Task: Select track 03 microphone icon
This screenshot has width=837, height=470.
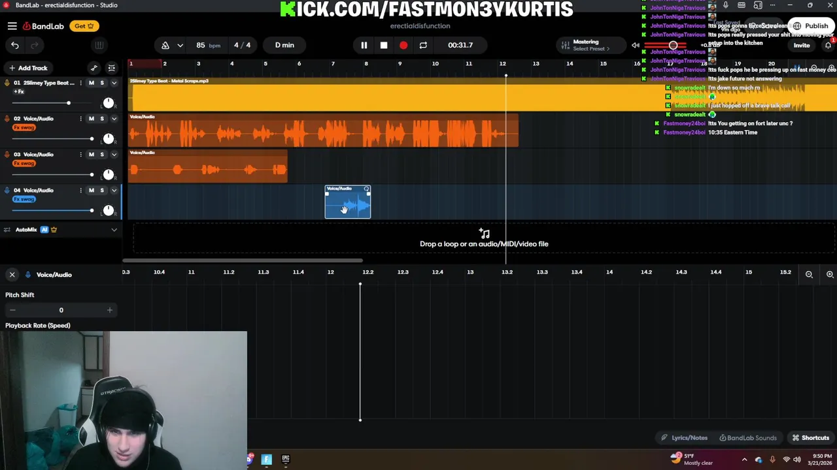Action: click(x=7, y=155)
